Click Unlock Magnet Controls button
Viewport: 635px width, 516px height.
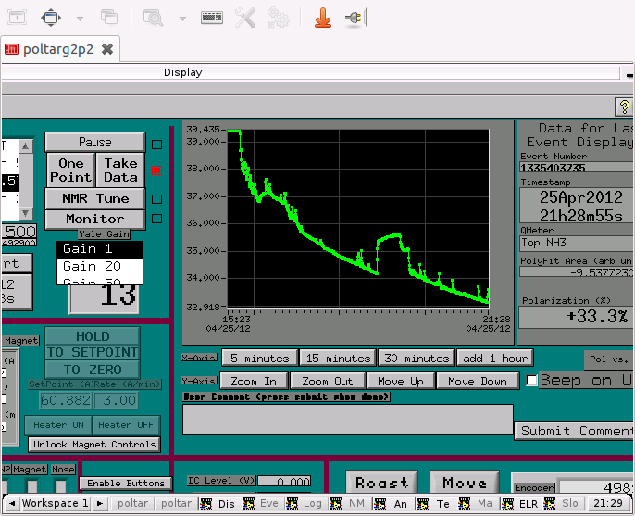[x=94, y=445]
